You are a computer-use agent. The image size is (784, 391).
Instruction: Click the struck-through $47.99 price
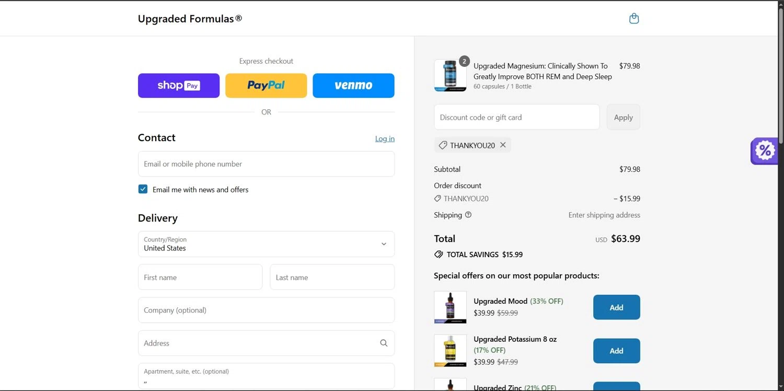point(507,362)
